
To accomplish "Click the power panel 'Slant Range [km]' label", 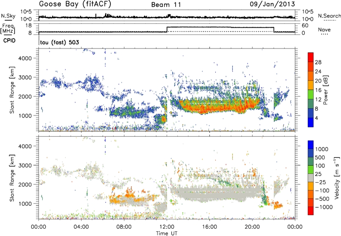I will [12, 90].
